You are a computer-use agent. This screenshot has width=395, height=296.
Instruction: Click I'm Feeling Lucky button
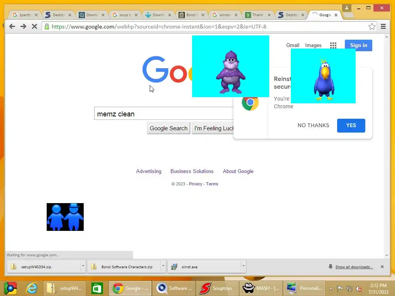coord(213,128)
